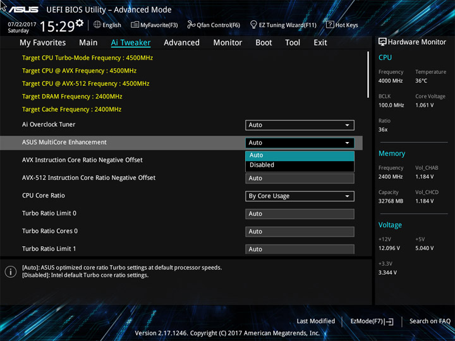Image resolution: width=455 pixels, height=341 pixels.
Task: Click the CPU Core Ratio label
Action: pyautogui.click(x=43, y=195)
